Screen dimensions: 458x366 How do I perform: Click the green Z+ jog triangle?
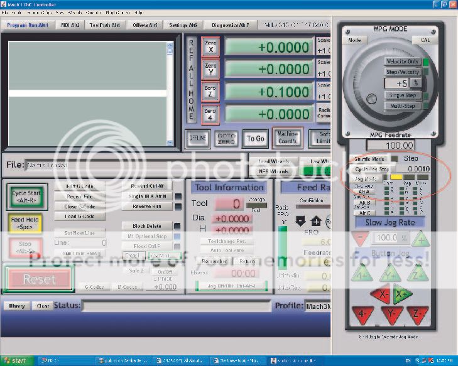coord(417,274)
